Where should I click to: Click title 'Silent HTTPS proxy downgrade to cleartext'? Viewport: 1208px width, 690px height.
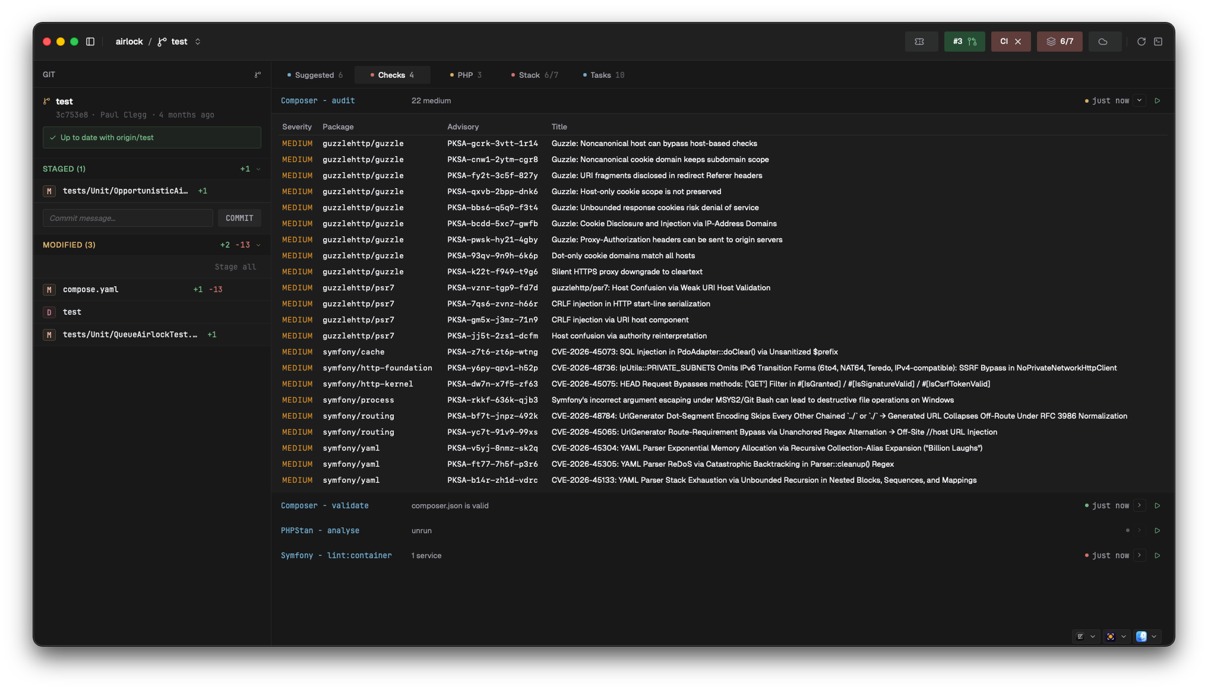[x=627, y=272]
